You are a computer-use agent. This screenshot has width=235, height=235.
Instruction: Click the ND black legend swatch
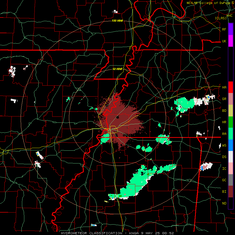click(x=231, y=203)
